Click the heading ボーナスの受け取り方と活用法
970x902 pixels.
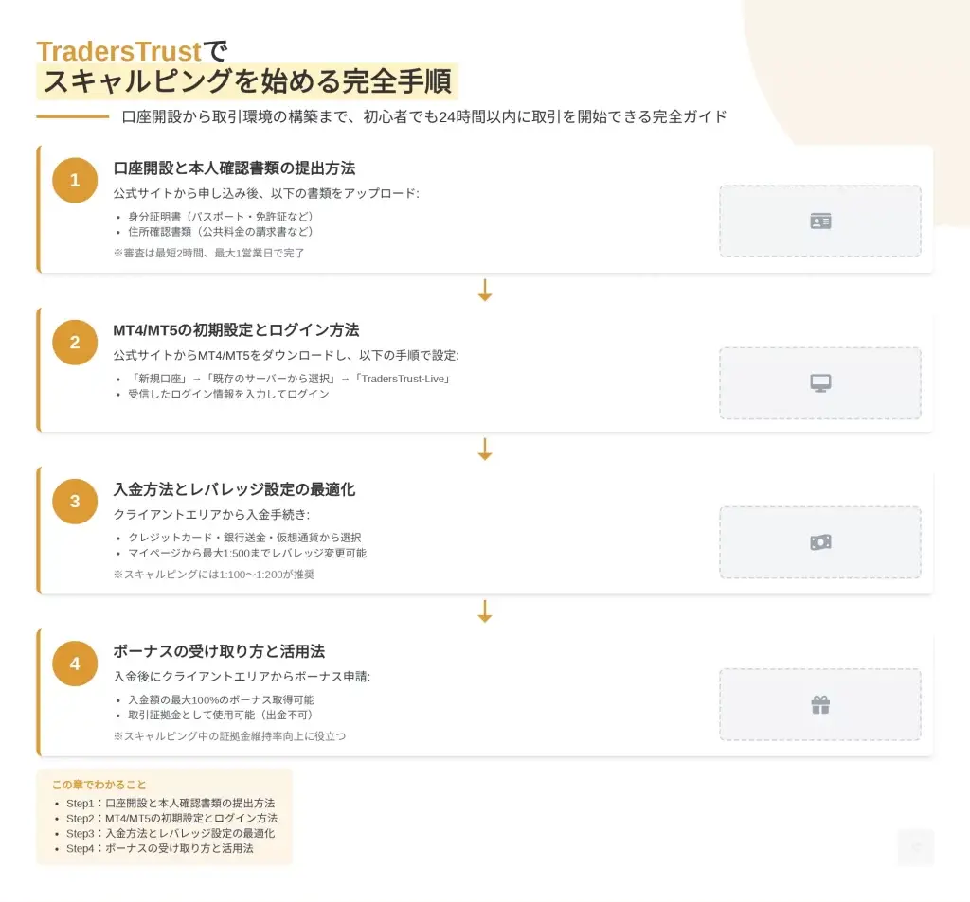[x=219, y=652]
